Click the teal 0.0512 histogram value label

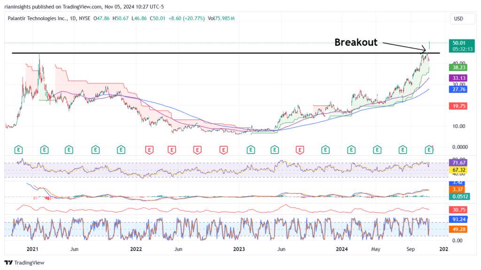coord(460,197)
